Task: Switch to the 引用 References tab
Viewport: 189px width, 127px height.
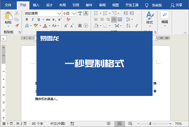Action: pyautogui.click(x=76, y=5)
